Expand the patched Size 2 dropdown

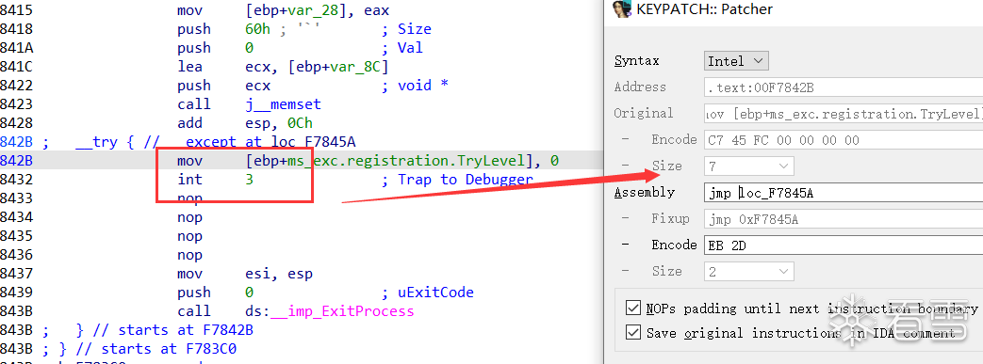pos(748,272)
